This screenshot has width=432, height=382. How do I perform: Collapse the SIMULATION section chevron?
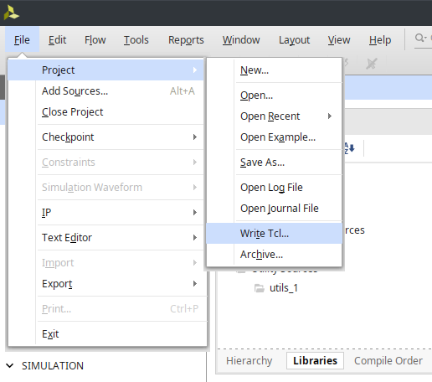point(10,365)
